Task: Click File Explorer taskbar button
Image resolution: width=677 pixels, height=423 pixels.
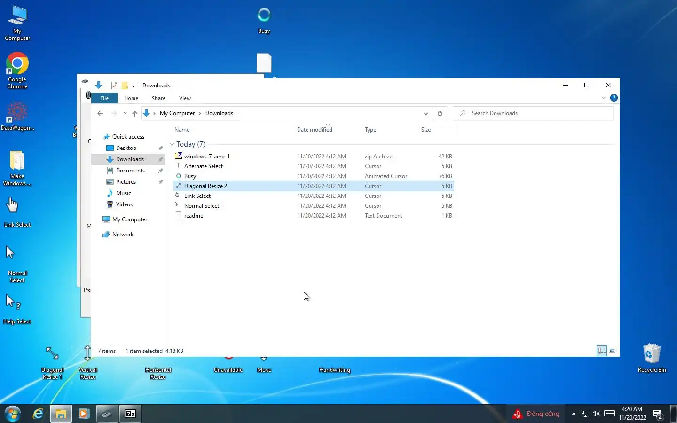Action: (61, 414)
